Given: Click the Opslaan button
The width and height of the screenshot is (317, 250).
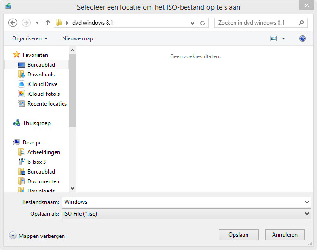Looking at the screenshot, I should (238, 235).
